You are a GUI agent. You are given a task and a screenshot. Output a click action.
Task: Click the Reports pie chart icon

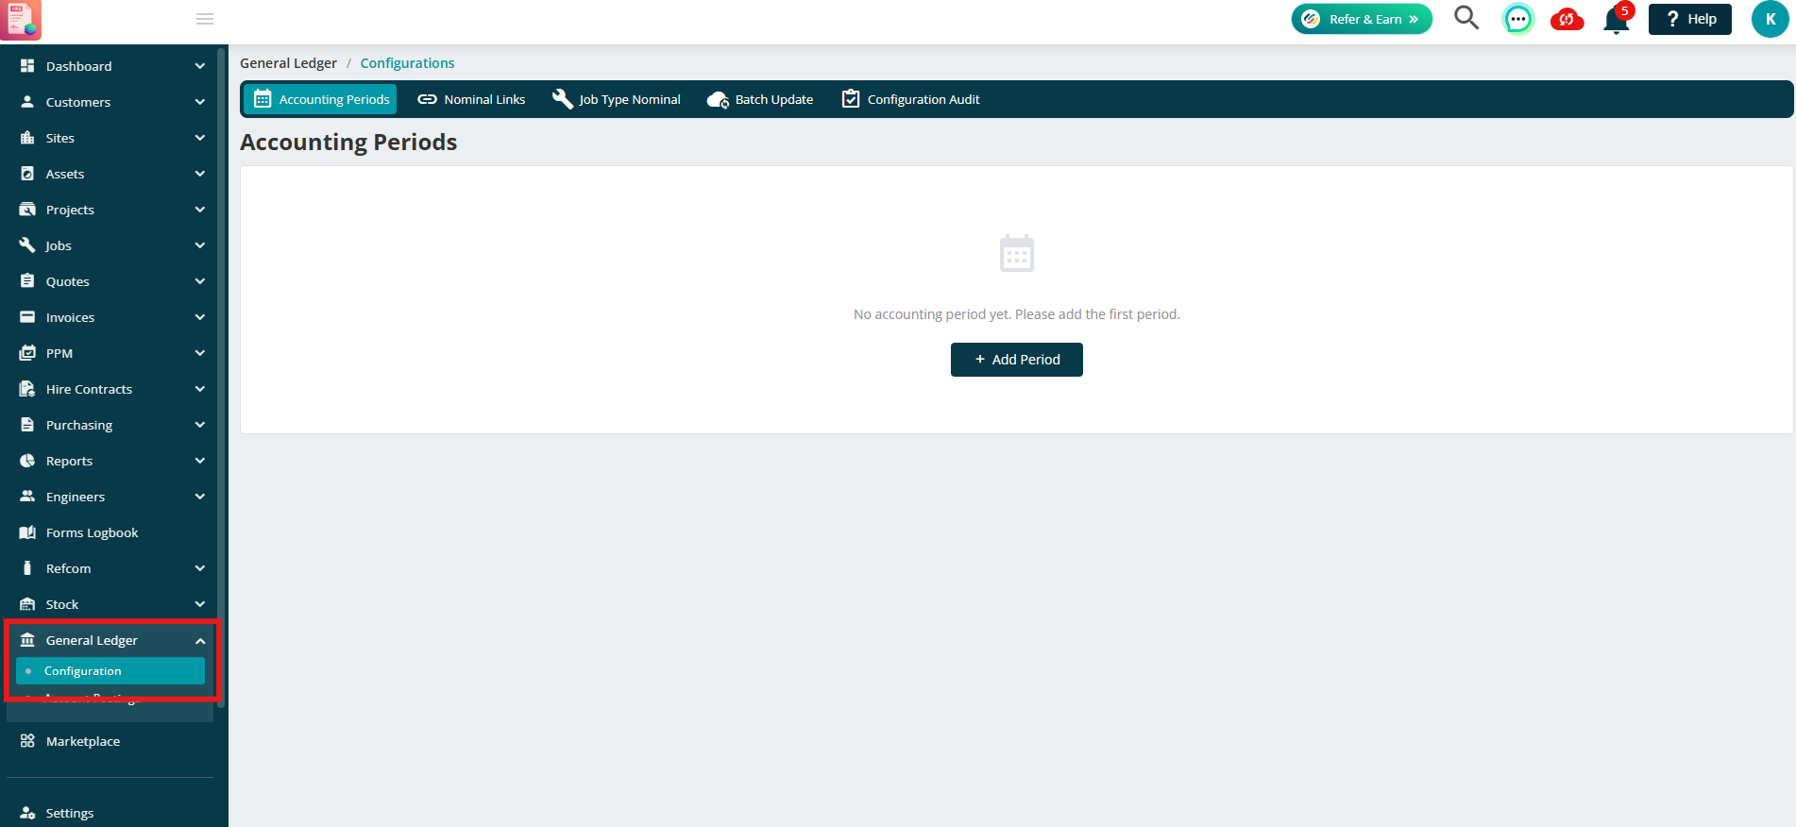click(27, 461)
